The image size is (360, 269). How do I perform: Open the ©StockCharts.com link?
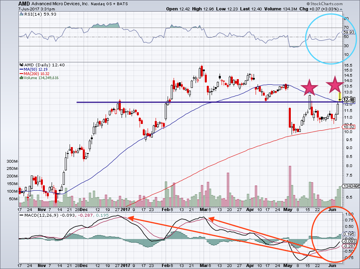coord(324,4)
